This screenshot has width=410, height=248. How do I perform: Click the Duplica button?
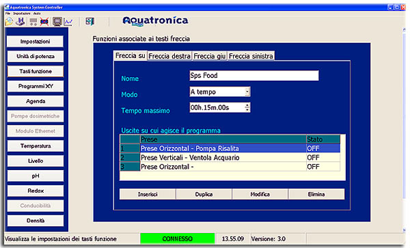pyautogui.click(x=204, y=194)
